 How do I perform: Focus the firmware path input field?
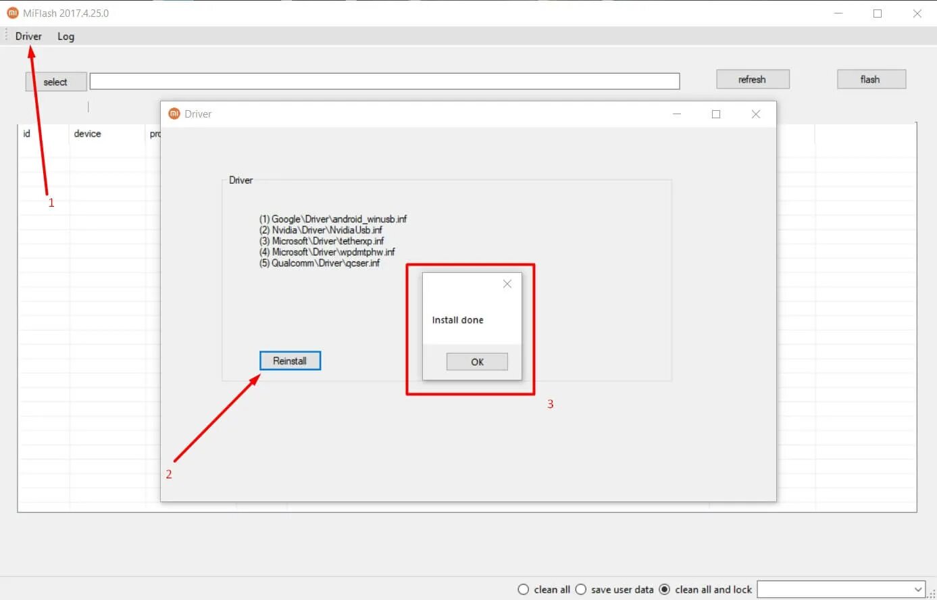[384, 81]
